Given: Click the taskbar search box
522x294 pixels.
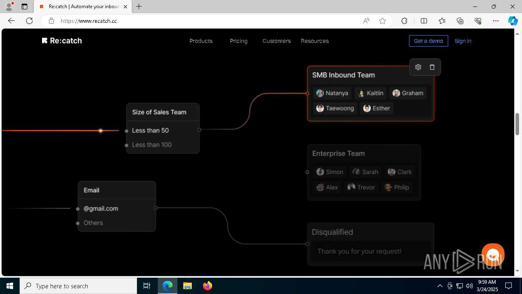Looking at the screenshot, I should 78,286.
